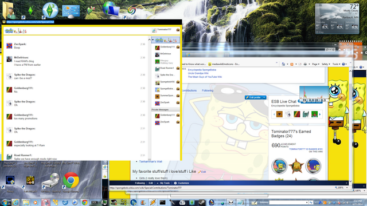Open the CD Drive shortcut on desktop

coord(50,180)
